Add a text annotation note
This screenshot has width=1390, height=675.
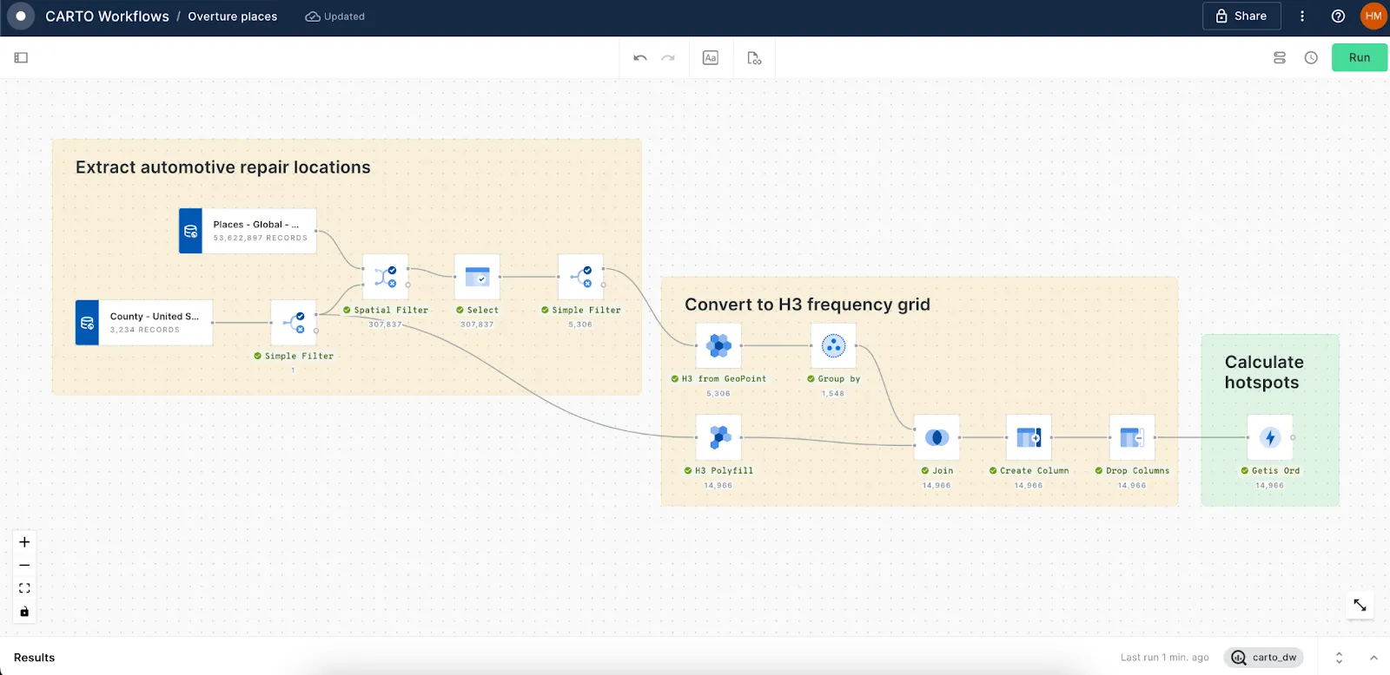(x=710, y=58)
